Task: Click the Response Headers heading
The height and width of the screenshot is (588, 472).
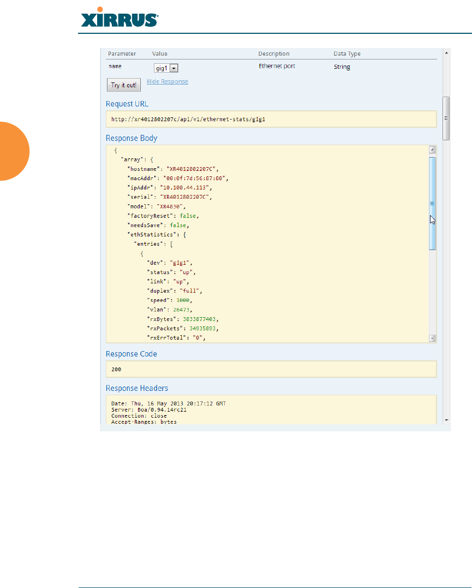Action: [x=137, y=388]
